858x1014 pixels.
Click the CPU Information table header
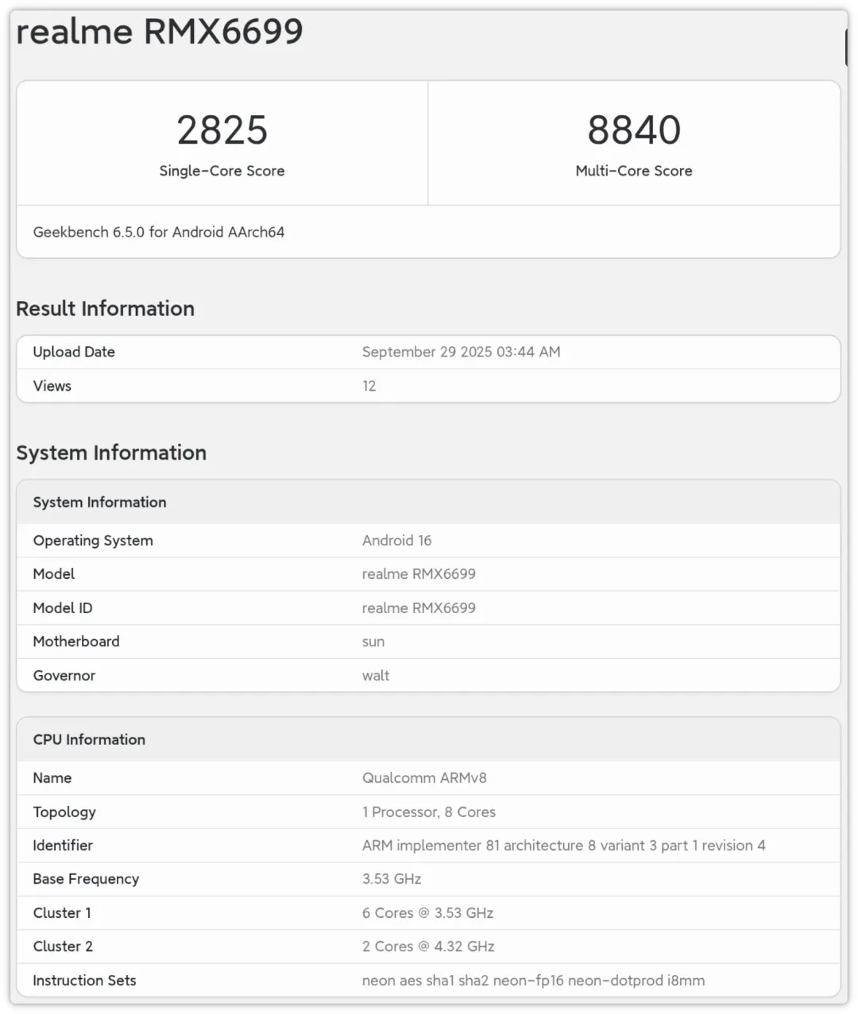[x=89, y=739]
